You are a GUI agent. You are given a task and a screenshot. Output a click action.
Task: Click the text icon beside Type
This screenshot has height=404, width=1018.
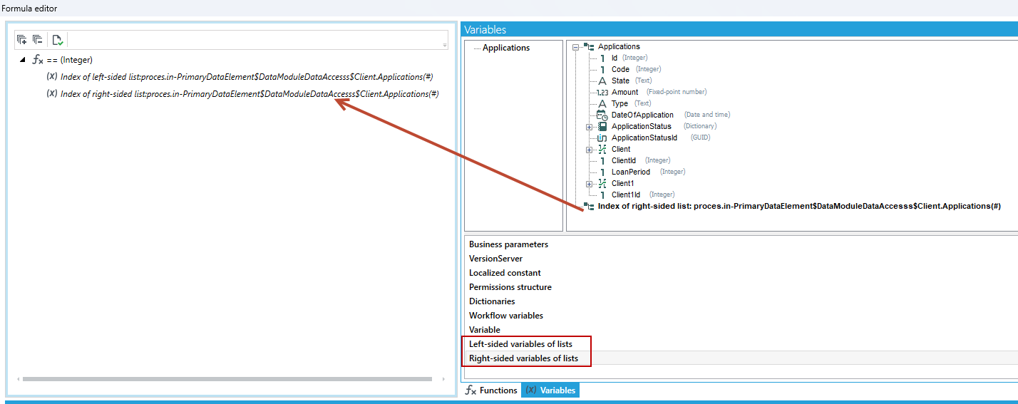(x=602, y=103)
